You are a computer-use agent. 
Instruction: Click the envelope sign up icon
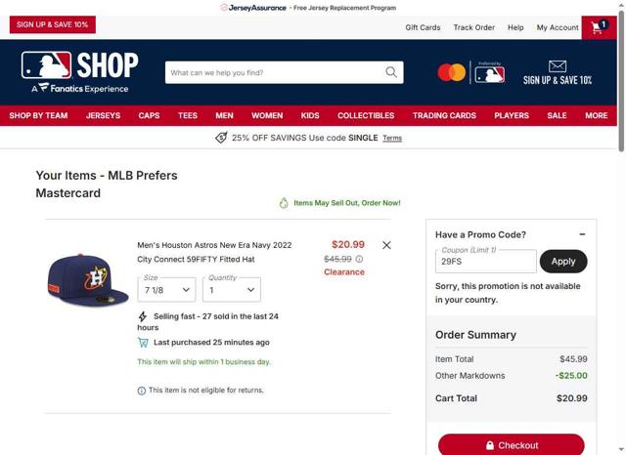click(x=558, y=66)
